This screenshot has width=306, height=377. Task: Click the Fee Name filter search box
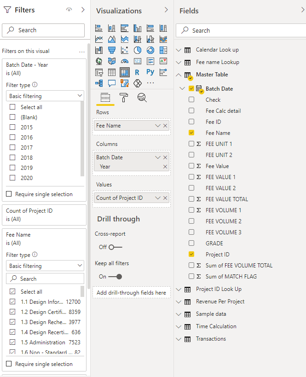click(x=45, y=278)
